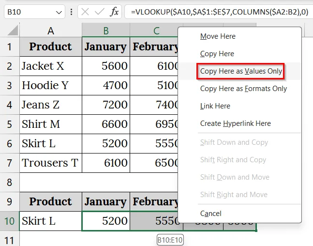Open the Insert Function fx button
Image resolution: width=313 pixels, height=246 pixels.
click(x=114, y=12)
